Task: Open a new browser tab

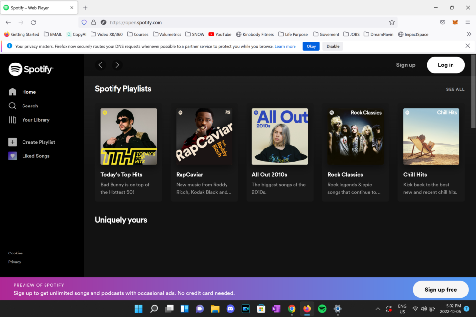Action: pyautogui.click(x=85, y=8)
